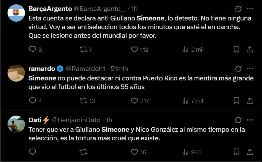The image size is (262, 162).
Task: Bookmark the BarçaArgento tweet
Action: click(x=236, y=50)
